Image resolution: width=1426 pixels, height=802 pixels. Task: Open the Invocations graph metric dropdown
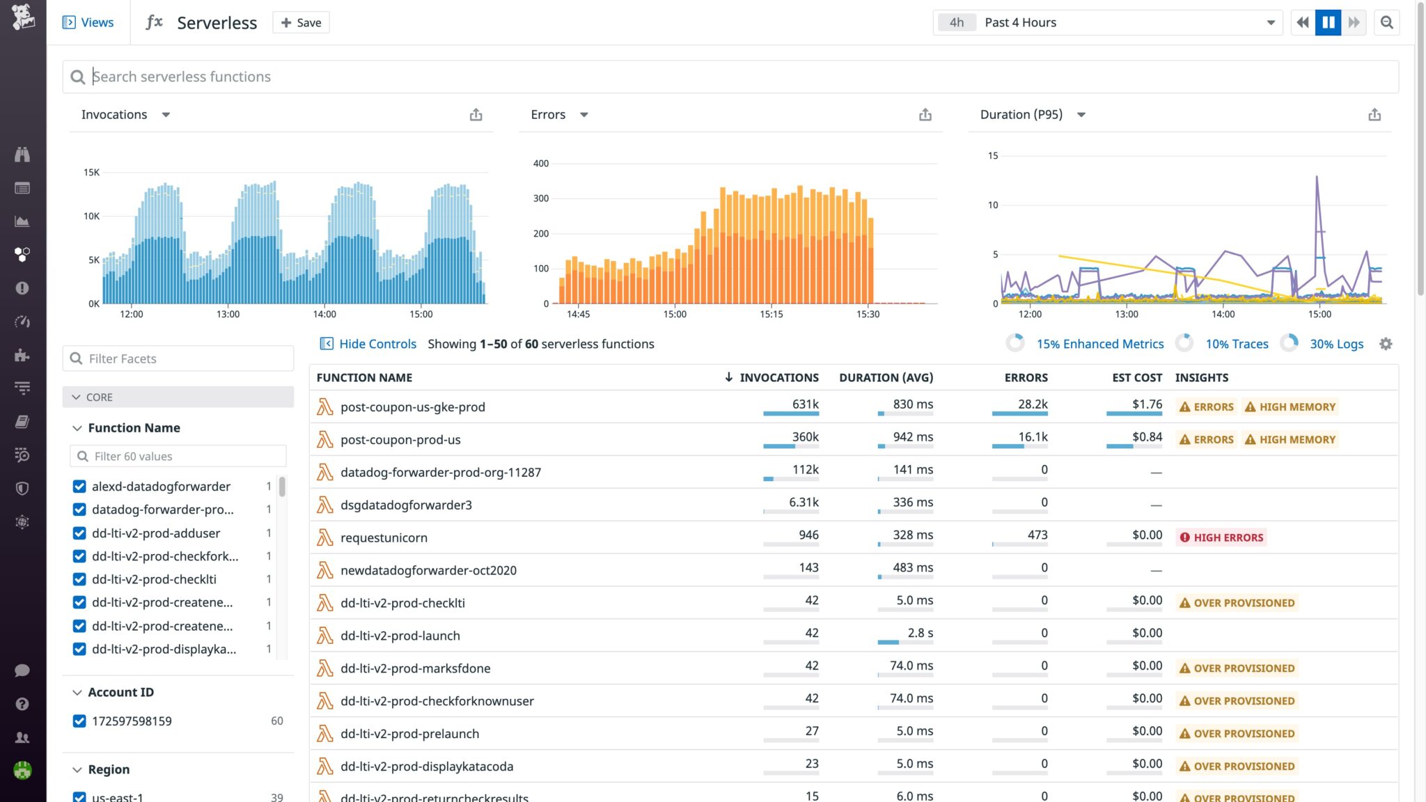tap(166, 115)
